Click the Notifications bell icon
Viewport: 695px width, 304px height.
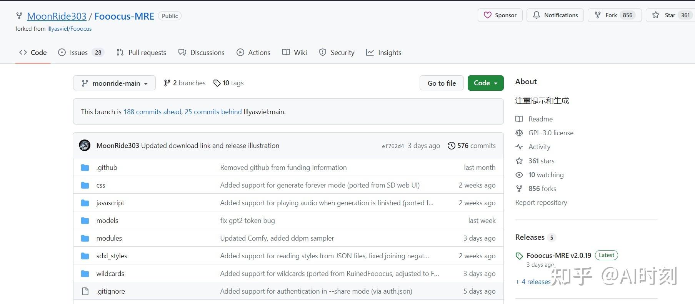pos(536,15)
